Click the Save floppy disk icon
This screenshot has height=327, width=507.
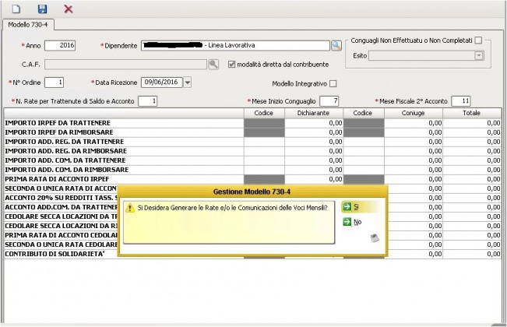coord(42,9)
